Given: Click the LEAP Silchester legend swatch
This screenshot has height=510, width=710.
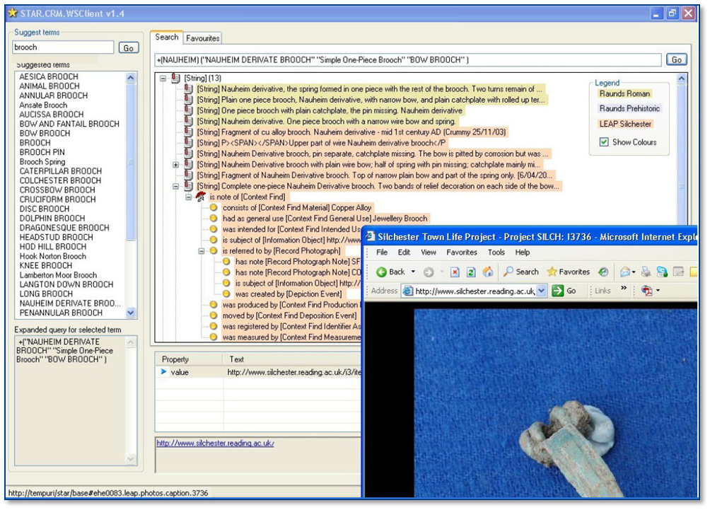Looking at the screenshot, I should pyautogui.click(x=625, y=124).
